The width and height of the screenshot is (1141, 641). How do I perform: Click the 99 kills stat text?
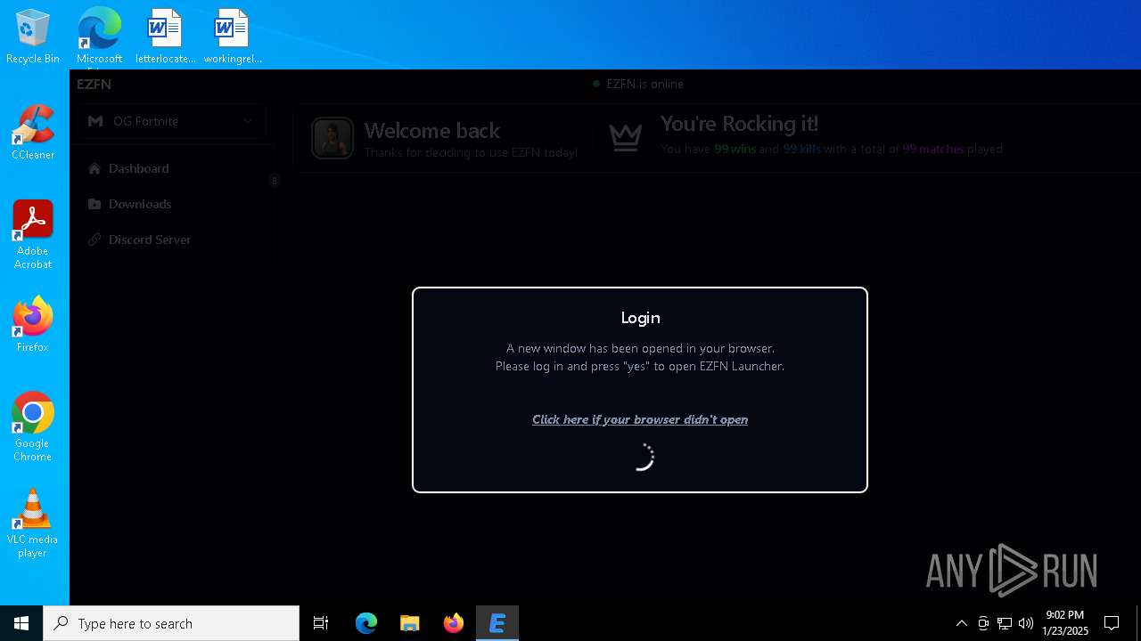point(801,149)
